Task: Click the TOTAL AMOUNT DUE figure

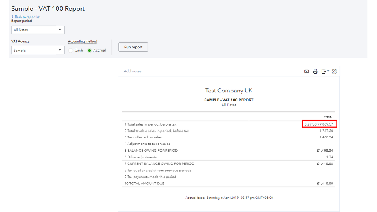Action: 325,183
